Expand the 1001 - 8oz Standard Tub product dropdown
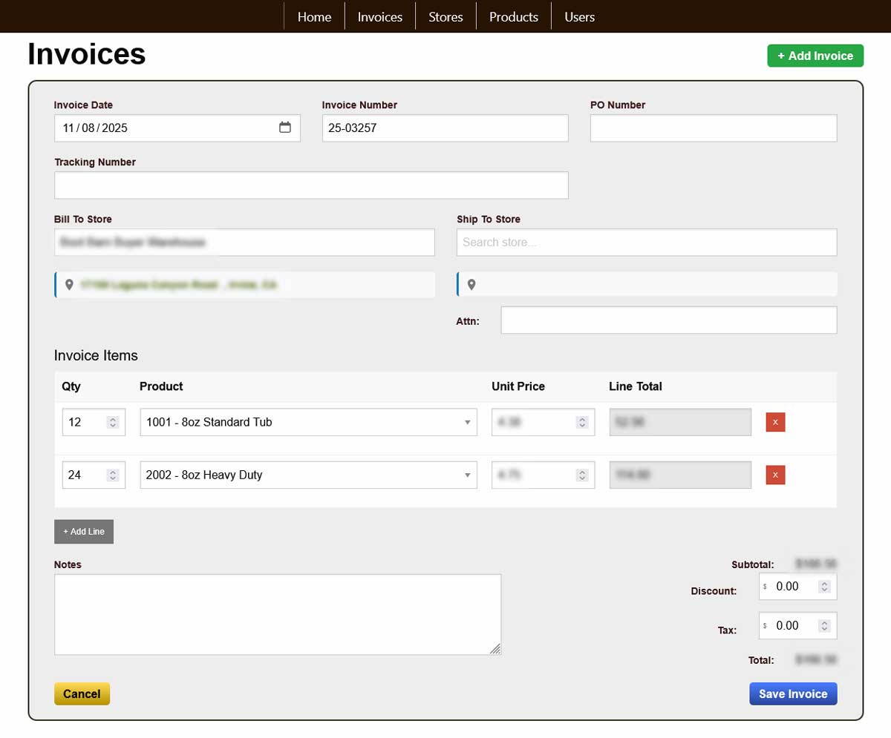891x738 pixels. 467,422
